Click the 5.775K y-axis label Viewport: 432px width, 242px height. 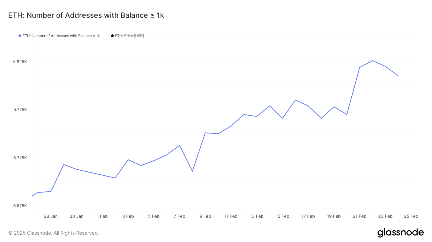pyautogui.click(x=20, y=110)
